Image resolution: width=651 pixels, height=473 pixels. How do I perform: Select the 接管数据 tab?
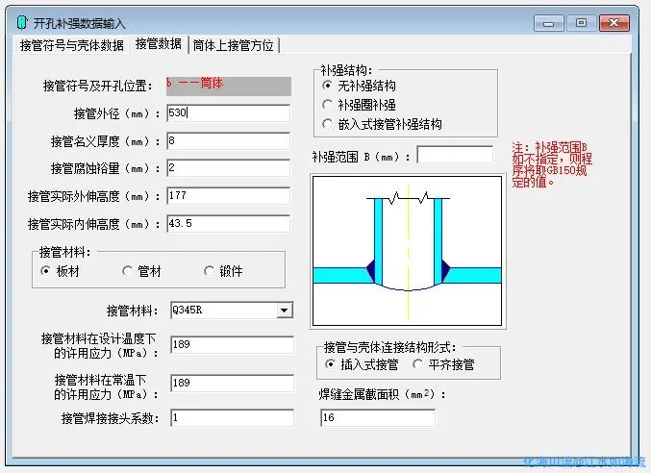pyautogui.click(x=159, y=43)
